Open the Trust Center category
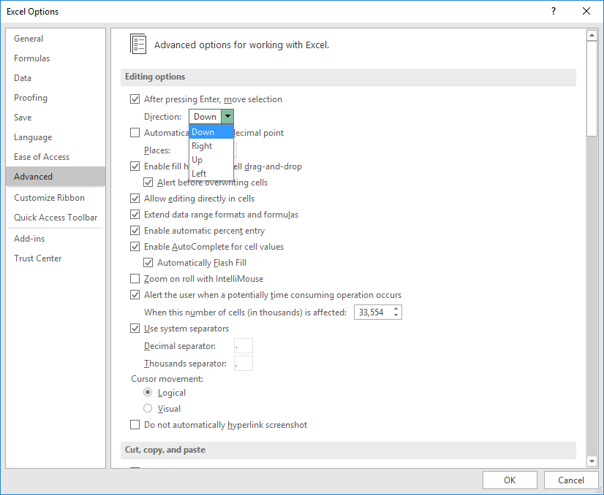 (56, 258)
